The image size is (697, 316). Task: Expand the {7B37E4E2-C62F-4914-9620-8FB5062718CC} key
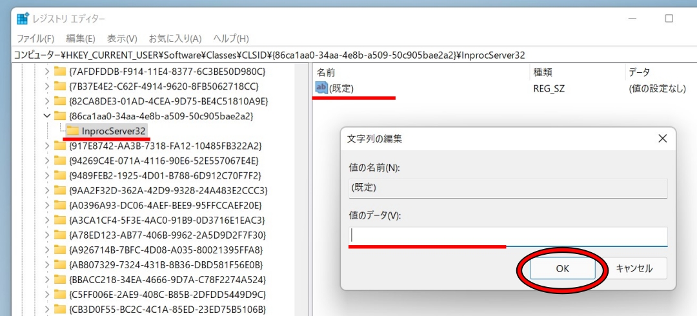tap(46, 86)
